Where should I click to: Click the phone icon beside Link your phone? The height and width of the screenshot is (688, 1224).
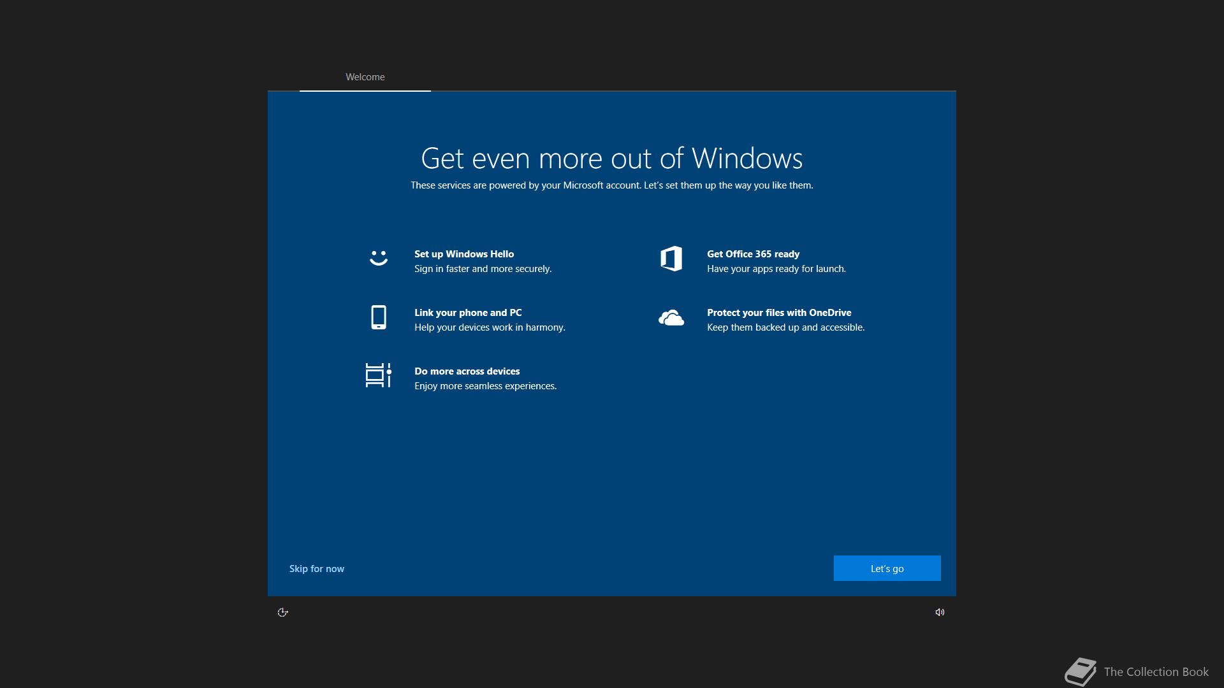(x=379, y=317)
